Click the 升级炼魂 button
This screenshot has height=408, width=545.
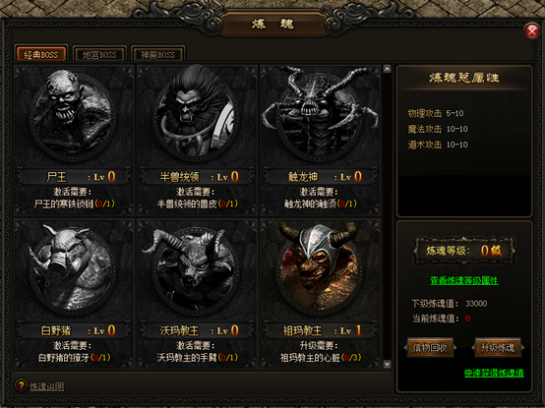[x=498, y=347]
